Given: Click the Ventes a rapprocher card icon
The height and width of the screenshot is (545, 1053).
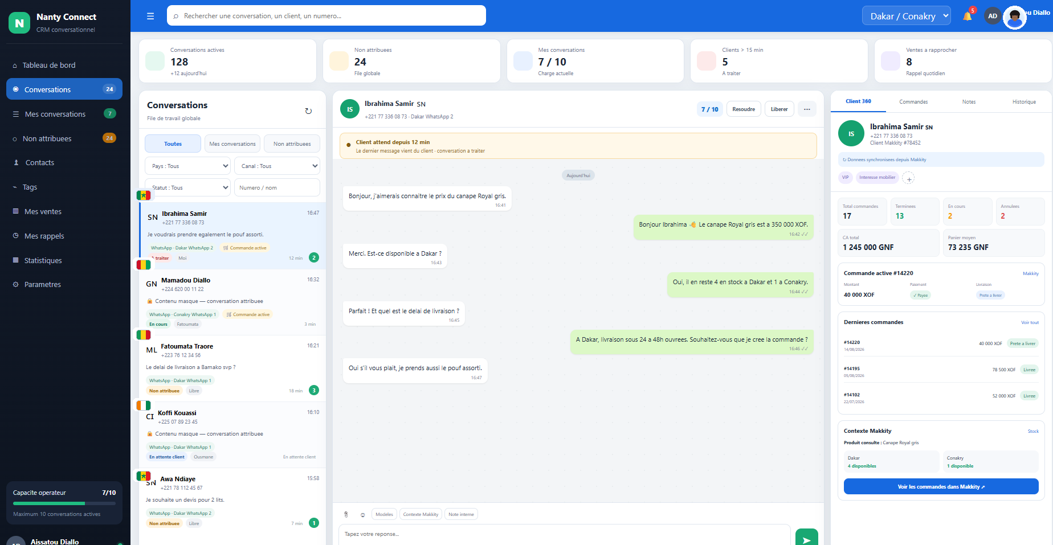Looking at the screenshot, I should point(891,61).
